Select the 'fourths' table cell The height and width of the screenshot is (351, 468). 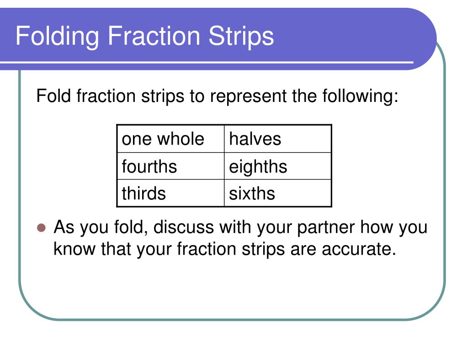(x=170, y=166)
